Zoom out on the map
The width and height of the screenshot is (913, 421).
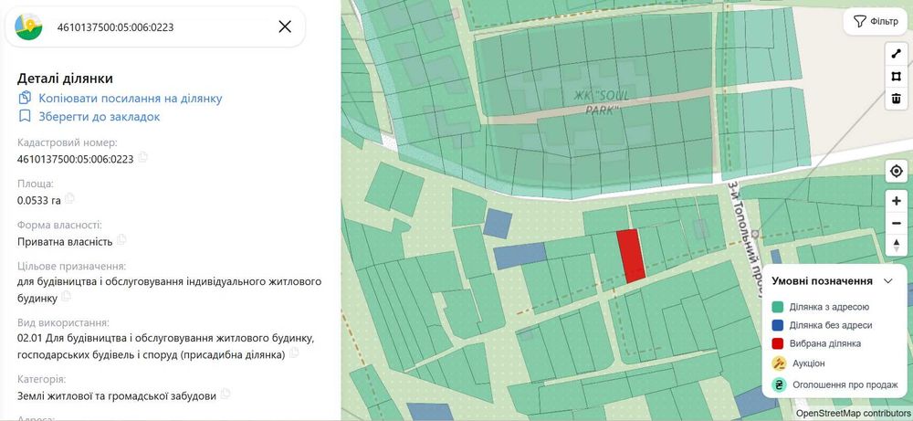pyautogui.click(x=897, y=223)
